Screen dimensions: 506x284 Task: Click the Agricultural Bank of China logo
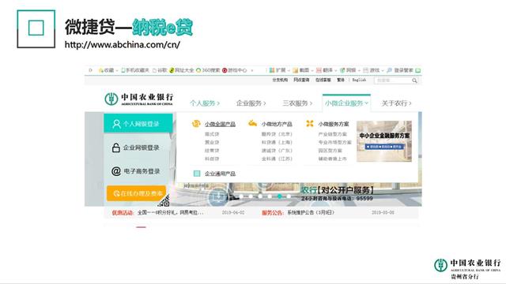pos(139,99)
